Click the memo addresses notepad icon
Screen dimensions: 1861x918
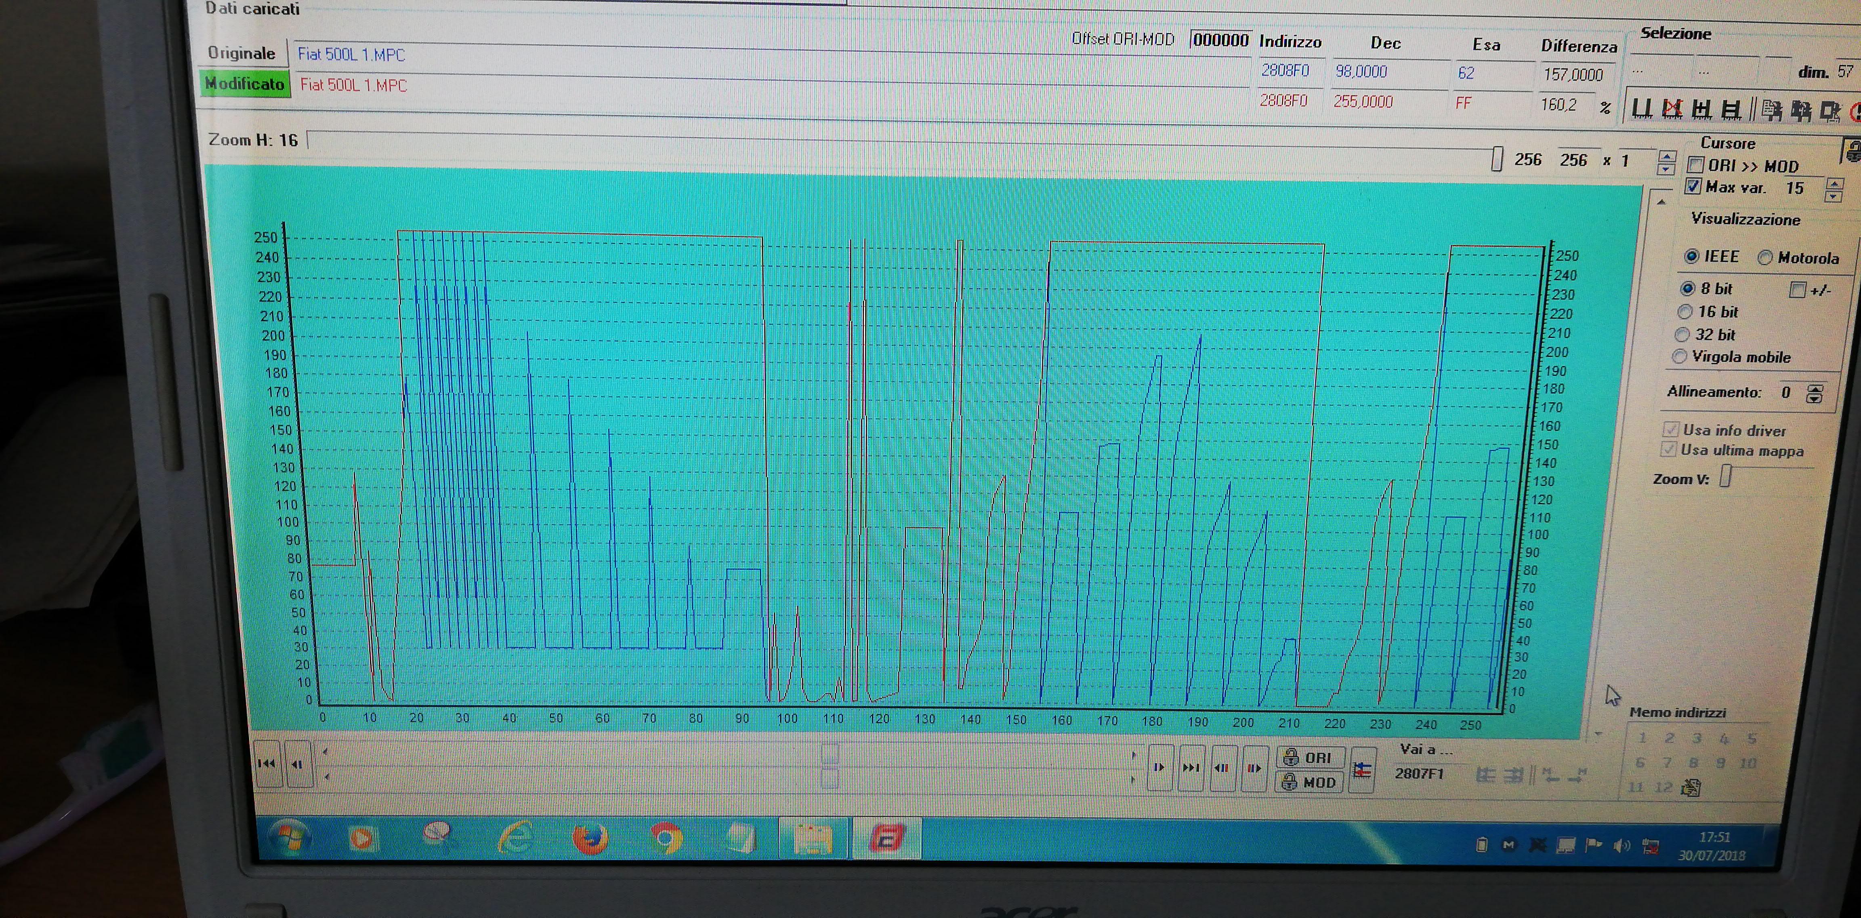[1691, 787]
